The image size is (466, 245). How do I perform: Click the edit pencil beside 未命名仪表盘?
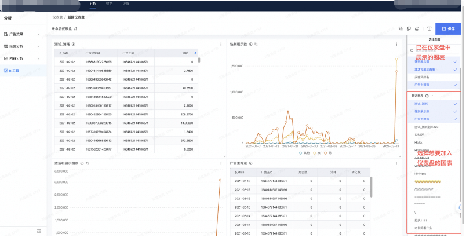pyautogui.click(x=75, y=28)
